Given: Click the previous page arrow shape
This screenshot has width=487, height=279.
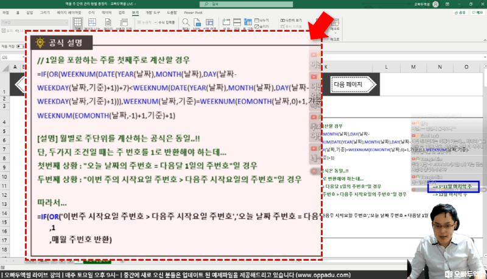Looking at the screenshot, I should tap(20, 84).
